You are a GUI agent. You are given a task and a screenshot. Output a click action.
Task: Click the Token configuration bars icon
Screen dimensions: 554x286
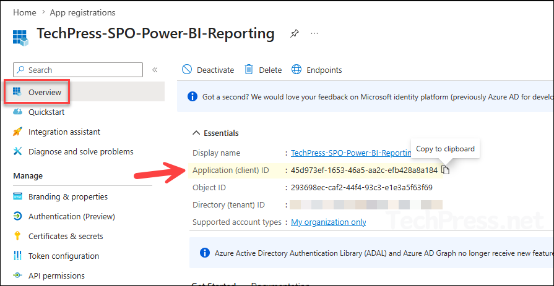point(17,256)
